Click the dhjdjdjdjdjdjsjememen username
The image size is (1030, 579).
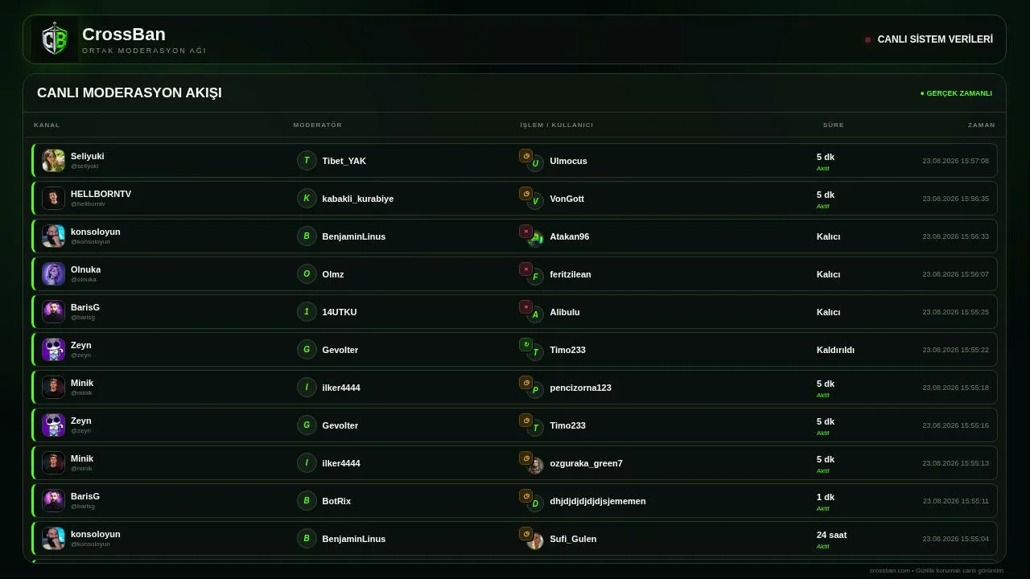coord(598,501)
